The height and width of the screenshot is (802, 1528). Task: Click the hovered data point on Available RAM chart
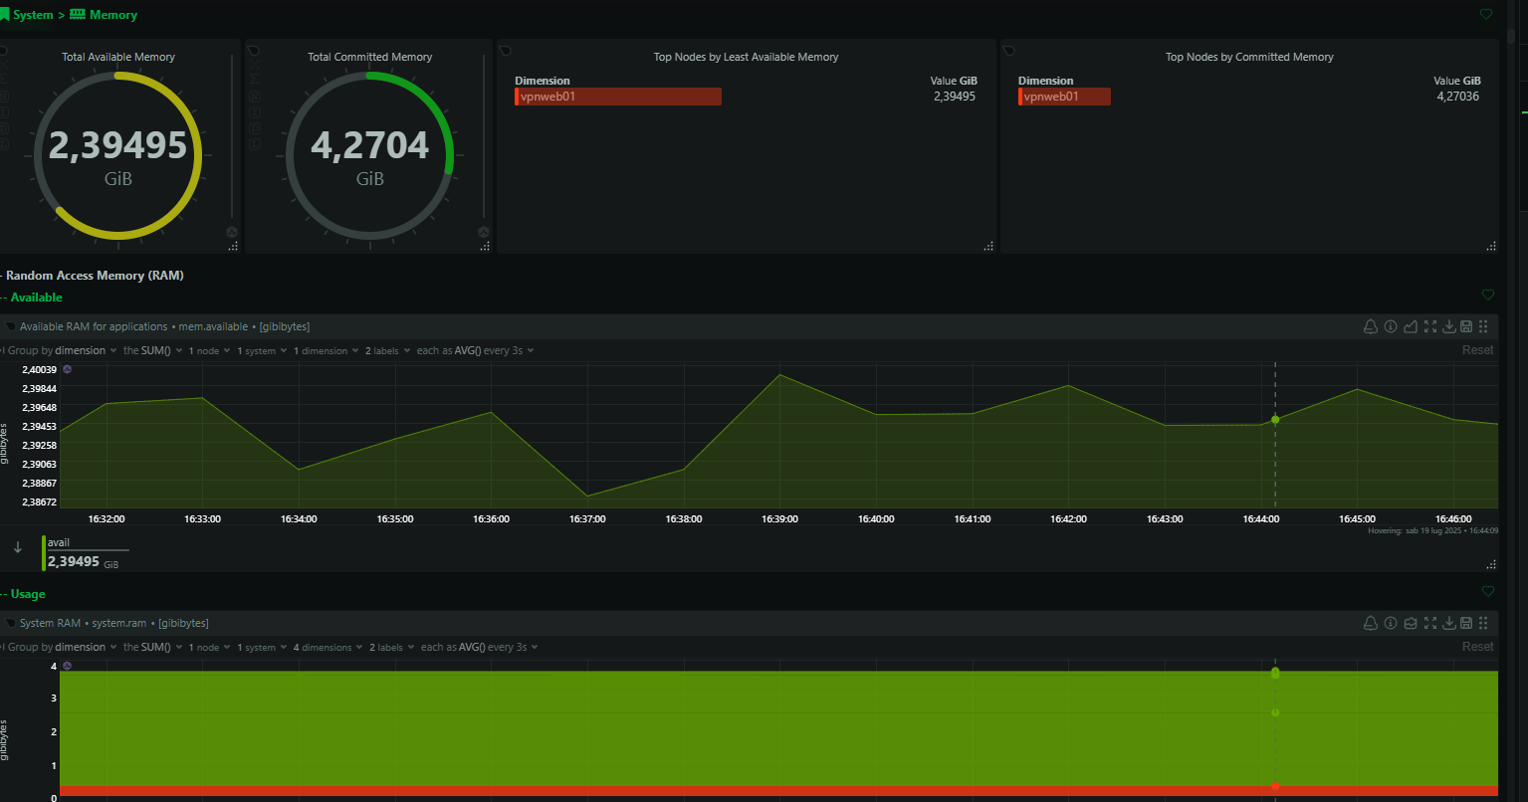tap(1275, 420)
